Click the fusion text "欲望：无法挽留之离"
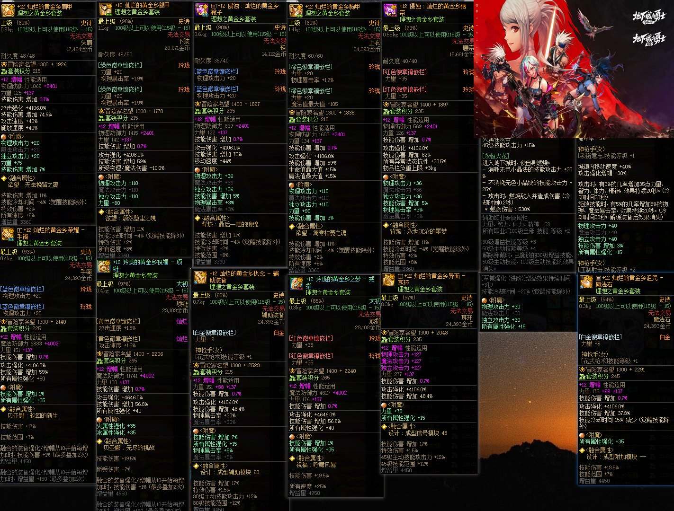 [33, 185]
